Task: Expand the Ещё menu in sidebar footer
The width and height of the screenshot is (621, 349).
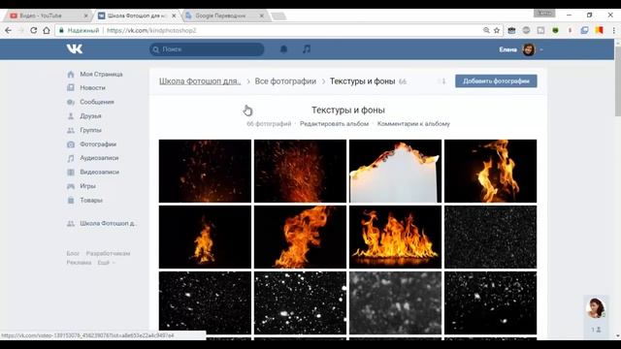Action: pos(106,263)
